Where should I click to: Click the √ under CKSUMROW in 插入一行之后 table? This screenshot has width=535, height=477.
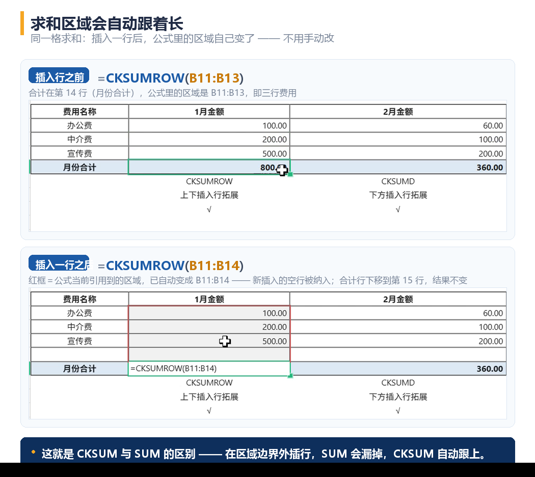[x=209, y=411]
